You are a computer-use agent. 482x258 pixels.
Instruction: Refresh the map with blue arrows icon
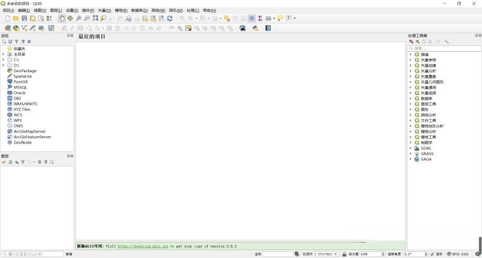point(170,18)
